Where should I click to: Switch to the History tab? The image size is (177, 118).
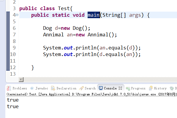click(158, 88)
